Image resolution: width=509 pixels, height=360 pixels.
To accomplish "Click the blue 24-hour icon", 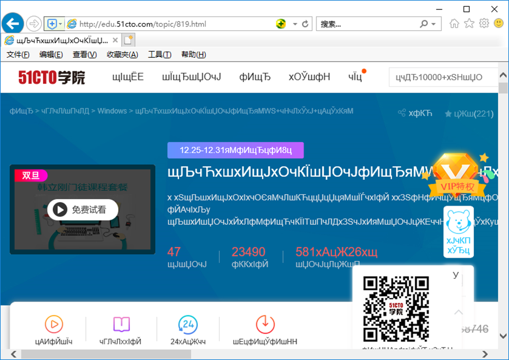I will 188,324.
